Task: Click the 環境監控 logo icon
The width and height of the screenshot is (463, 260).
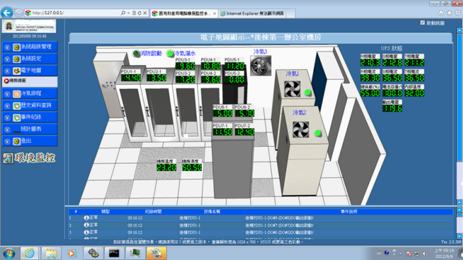Action: (x=8, y=159)
